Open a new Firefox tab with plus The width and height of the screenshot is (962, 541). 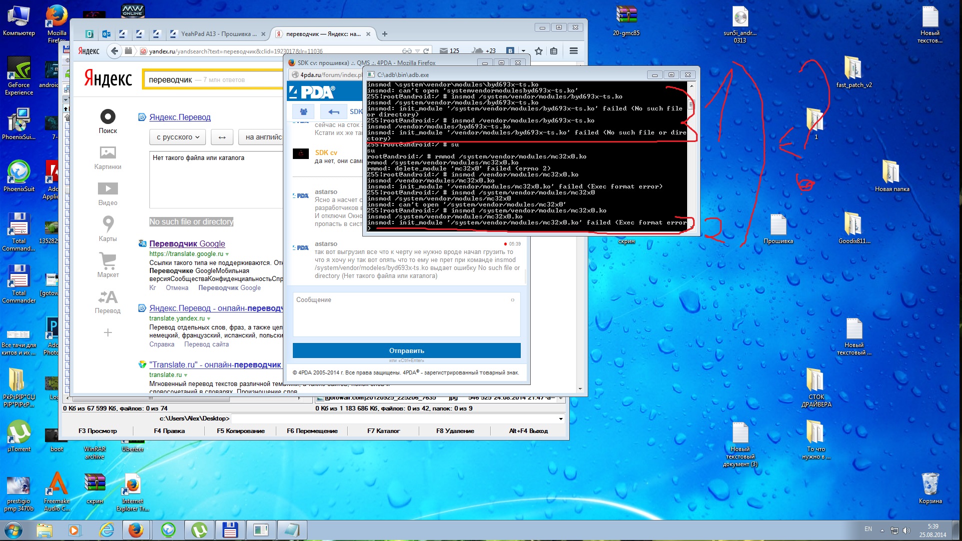(384, 34)
